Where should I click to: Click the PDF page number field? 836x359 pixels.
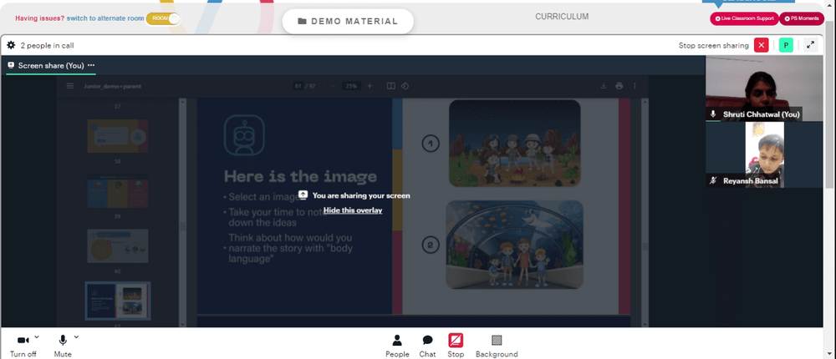(x=298, y=86)
